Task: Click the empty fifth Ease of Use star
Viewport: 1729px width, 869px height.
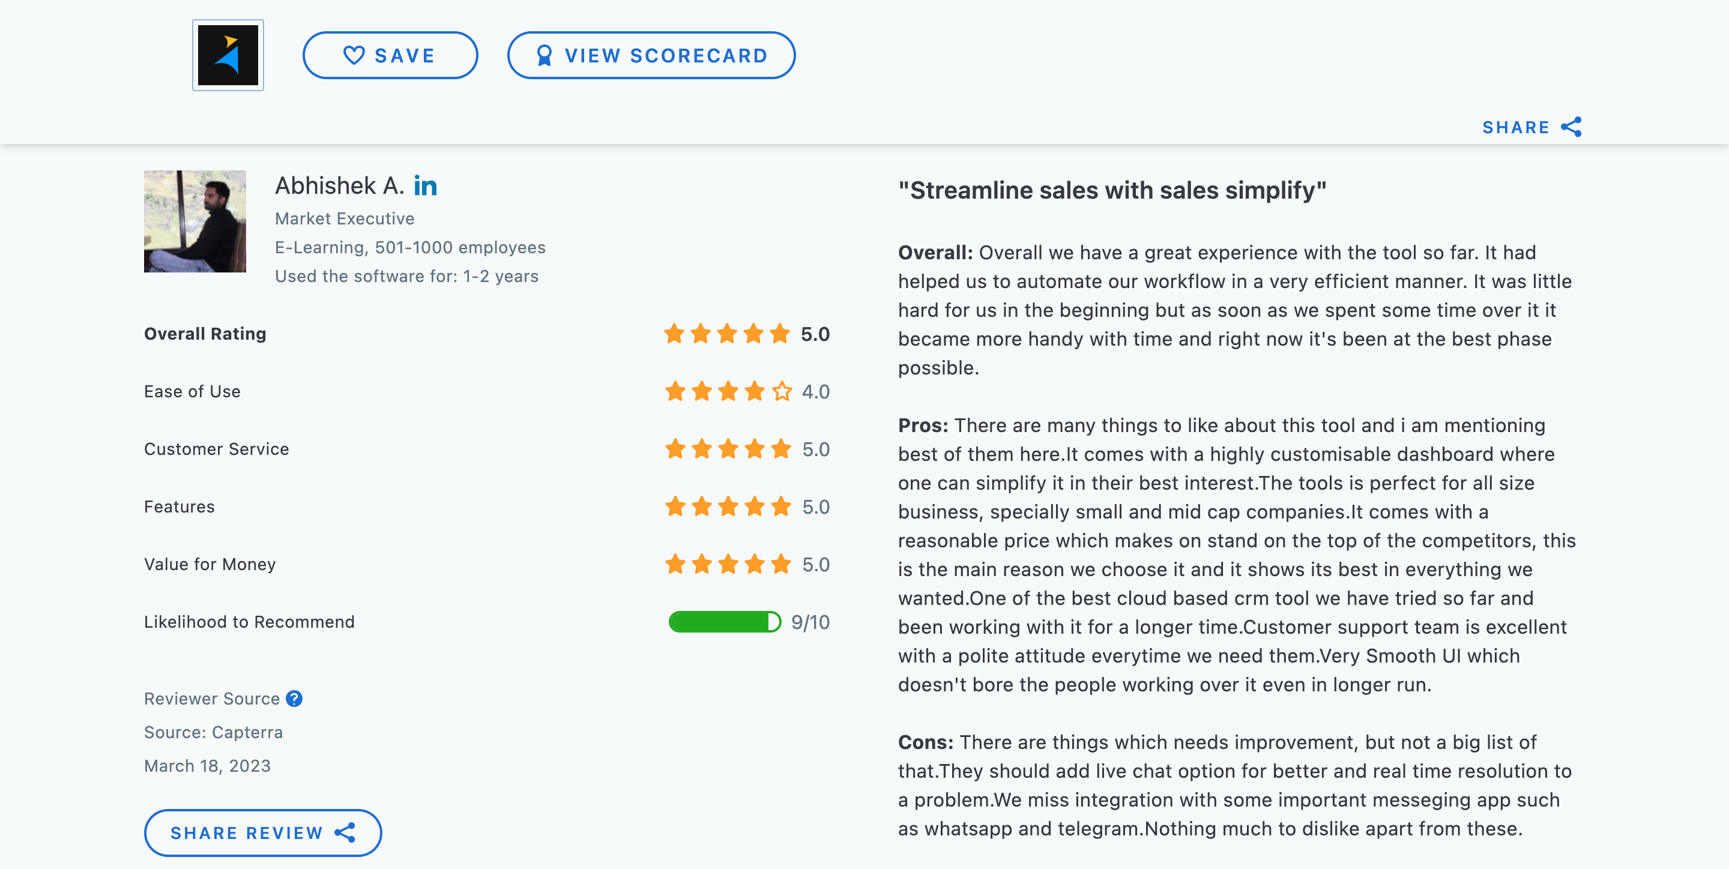Action: [781, 391]
